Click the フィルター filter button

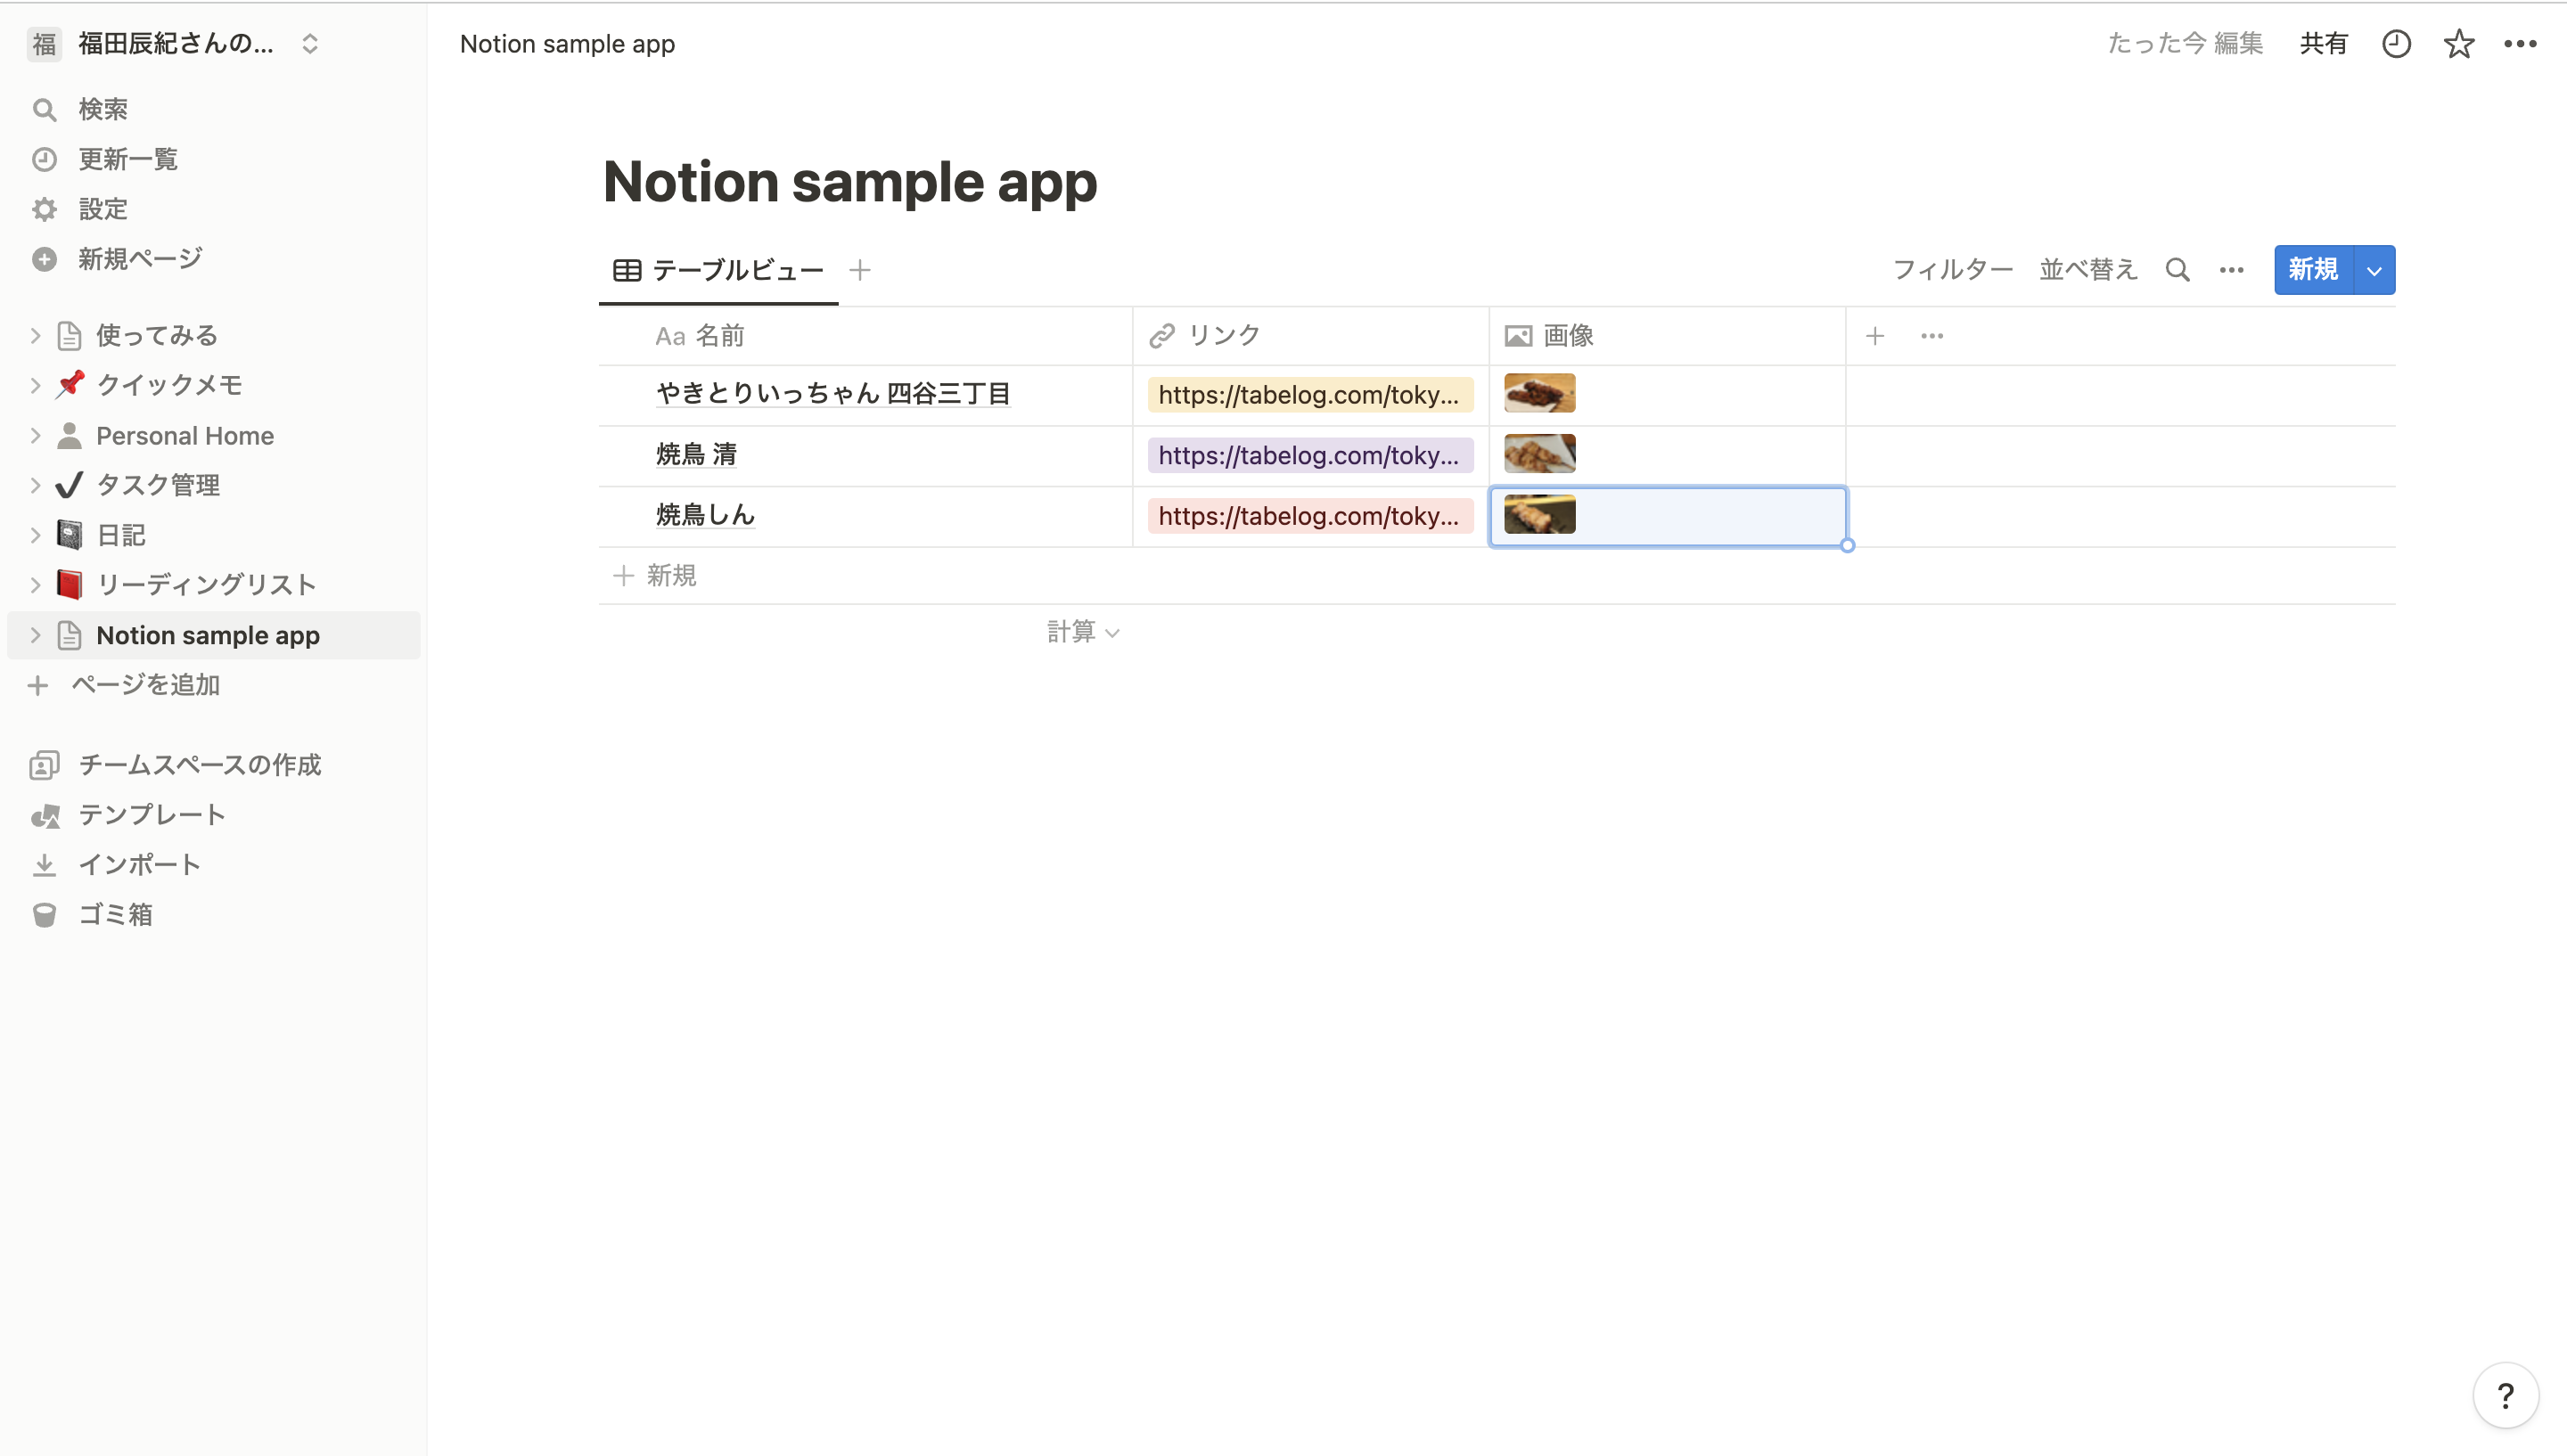coord(1952,270)
